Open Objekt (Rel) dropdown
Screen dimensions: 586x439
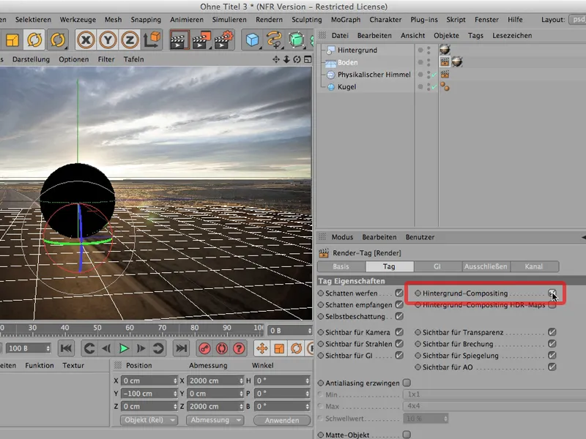coord(149,420)
